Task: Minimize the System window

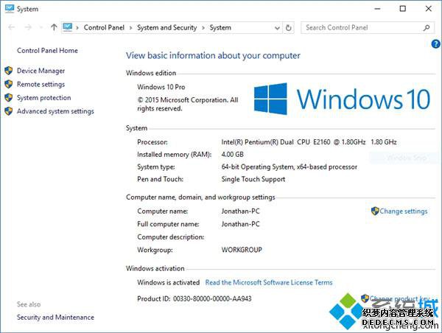Action: point(377,9)
